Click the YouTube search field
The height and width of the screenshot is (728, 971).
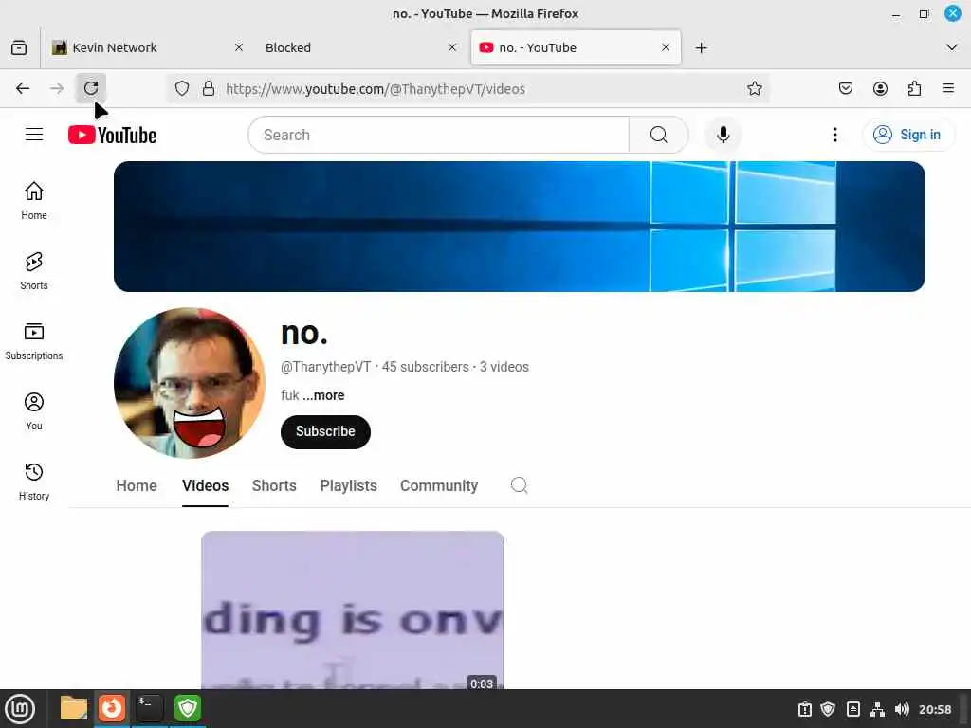(x=438, y=135)
